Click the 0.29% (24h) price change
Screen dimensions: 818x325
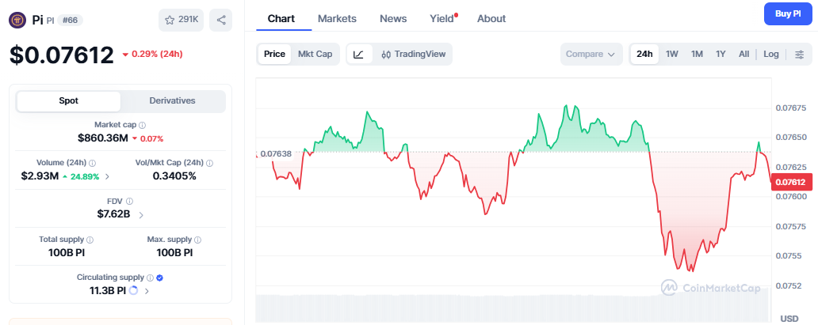click(152, 54)
